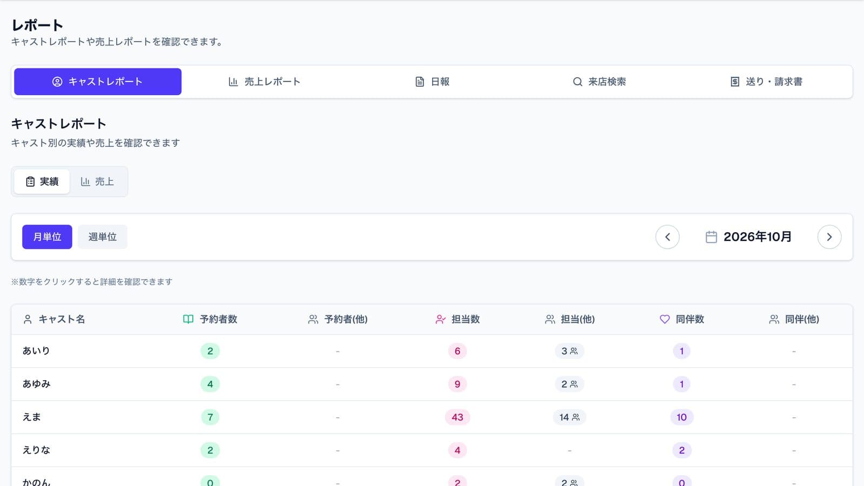Open あいり's 予約者数 count 2
864x486 pixels.
coord(210,351)
